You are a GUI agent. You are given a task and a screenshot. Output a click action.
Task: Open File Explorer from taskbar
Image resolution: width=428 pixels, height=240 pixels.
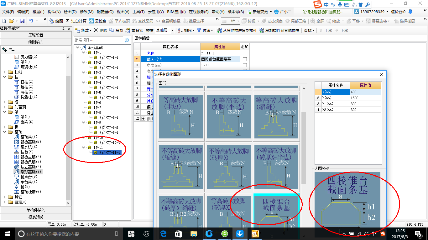(x=194, y=233)
